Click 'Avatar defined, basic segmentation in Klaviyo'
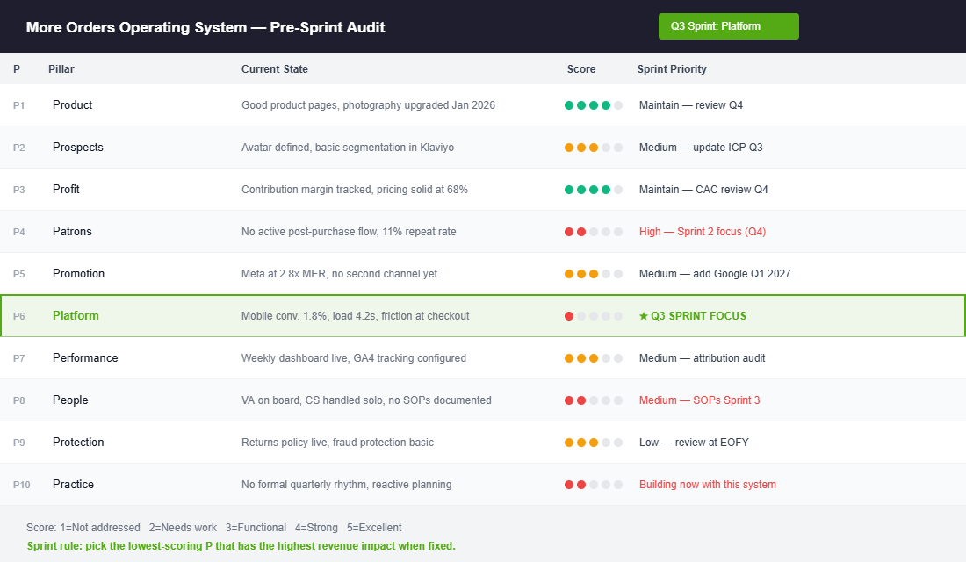Image resolution: width=966 pixels, height=562 pixels. tap(348, 148)
